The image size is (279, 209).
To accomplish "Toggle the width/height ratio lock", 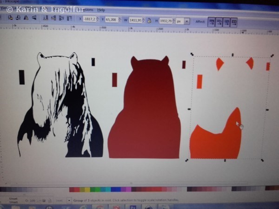I will point(149,20).
